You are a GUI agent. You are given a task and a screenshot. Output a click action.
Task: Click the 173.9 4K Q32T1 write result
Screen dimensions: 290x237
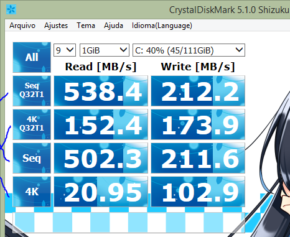[198, 124]
